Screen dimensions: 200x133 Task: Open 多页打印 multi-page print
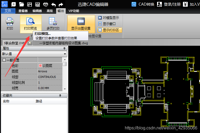click(53, 24)
